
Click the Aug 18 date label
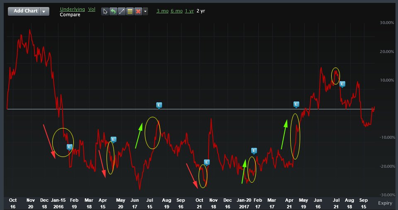pos(349,203)
